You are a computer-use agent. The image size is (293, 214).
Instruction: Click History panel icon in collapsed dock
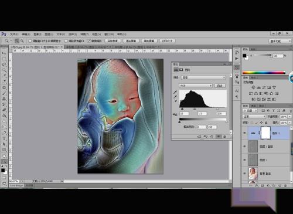point(237,52)
